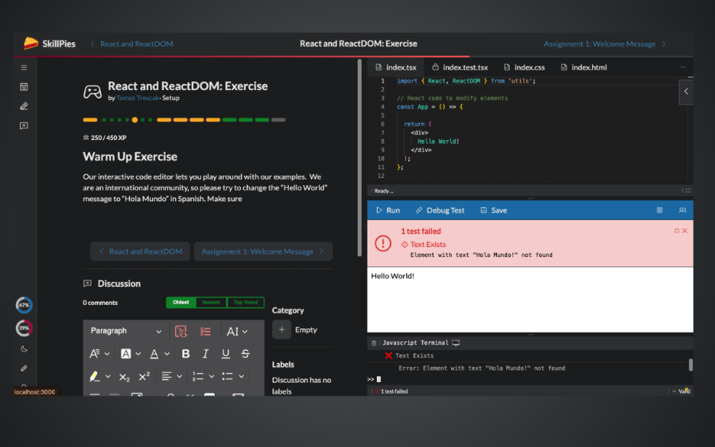
Task: Insert a code block in the discussion editor
Action: point(181,331)
